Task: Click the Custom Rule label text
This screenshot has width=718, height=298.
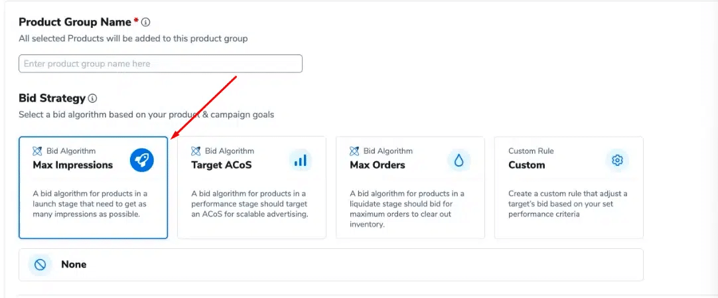Action: 531,151
